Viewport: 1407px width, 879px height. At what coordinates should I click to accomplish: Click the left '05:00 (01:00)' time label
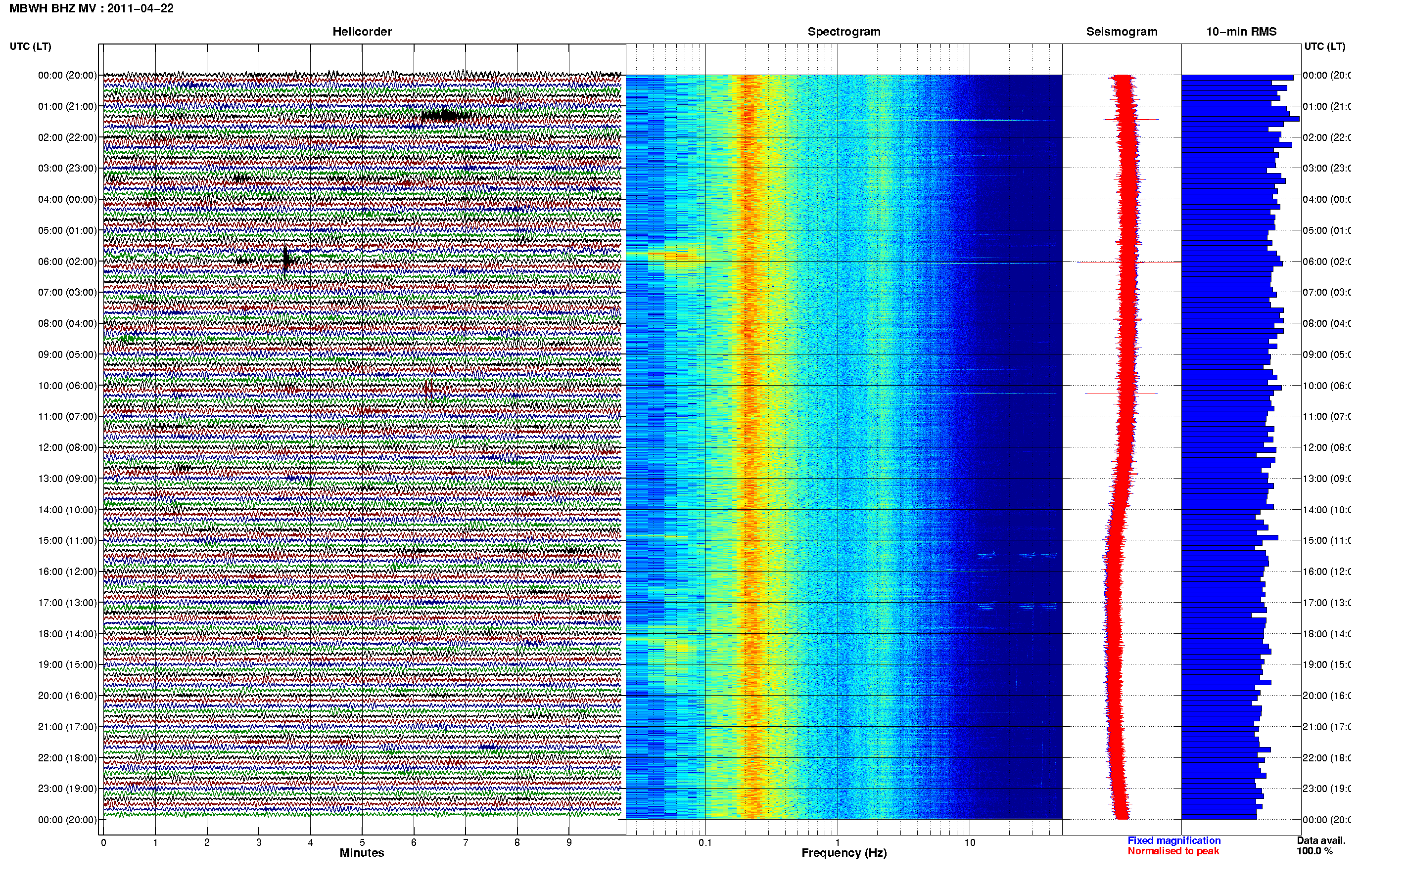point(67,230)
